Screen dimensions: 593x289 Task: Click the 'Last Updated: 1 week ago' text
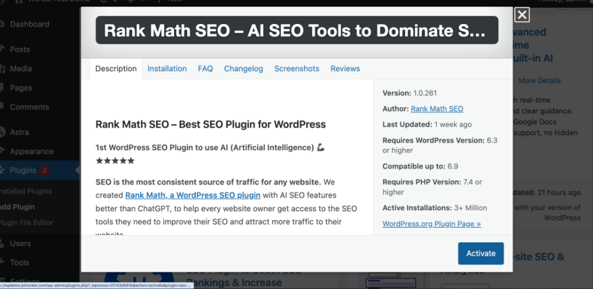[427, 124]
